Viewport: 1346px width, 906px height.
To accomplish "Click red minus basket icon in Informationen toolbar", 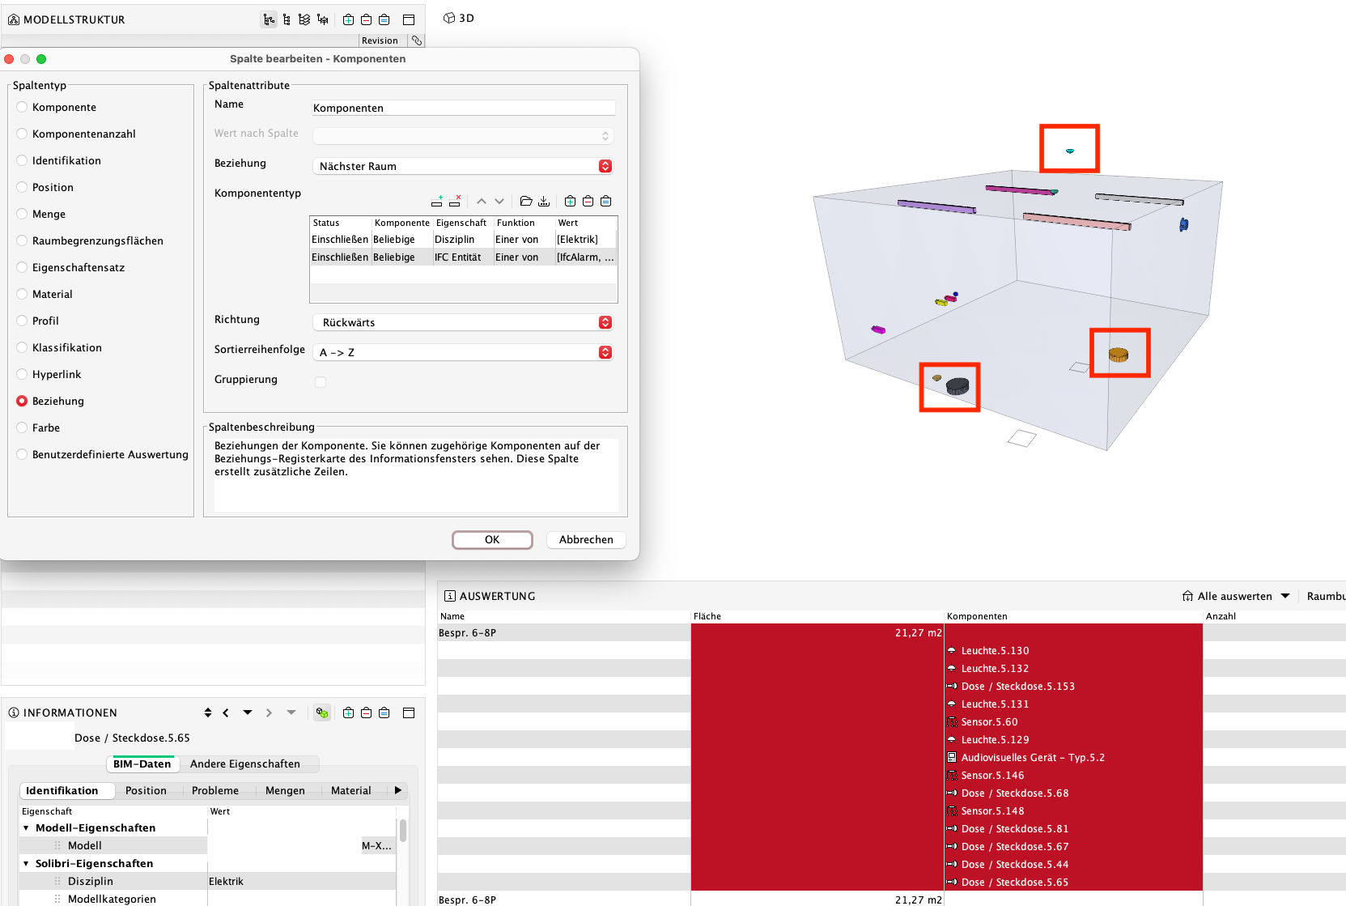I will pyautogui.click(x=366, y=712).
